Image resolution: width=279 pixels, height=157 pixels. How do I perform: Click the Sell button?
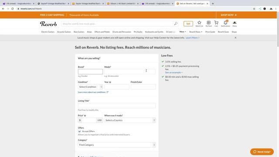188,24
